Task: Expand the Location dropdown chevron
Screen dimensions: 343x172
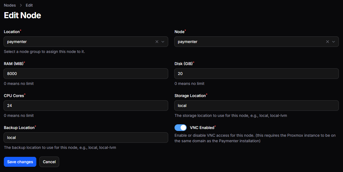Action: (x=163, y=42)
